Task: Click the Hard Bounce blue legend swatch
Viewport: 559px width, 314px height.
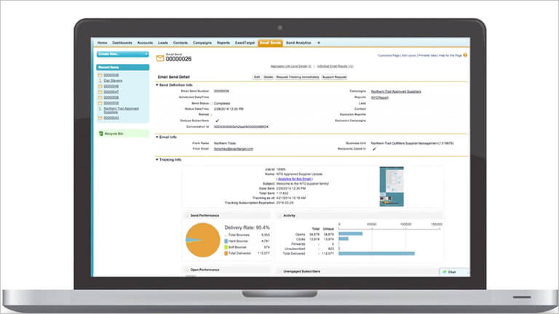Action: tap(226, 241)
